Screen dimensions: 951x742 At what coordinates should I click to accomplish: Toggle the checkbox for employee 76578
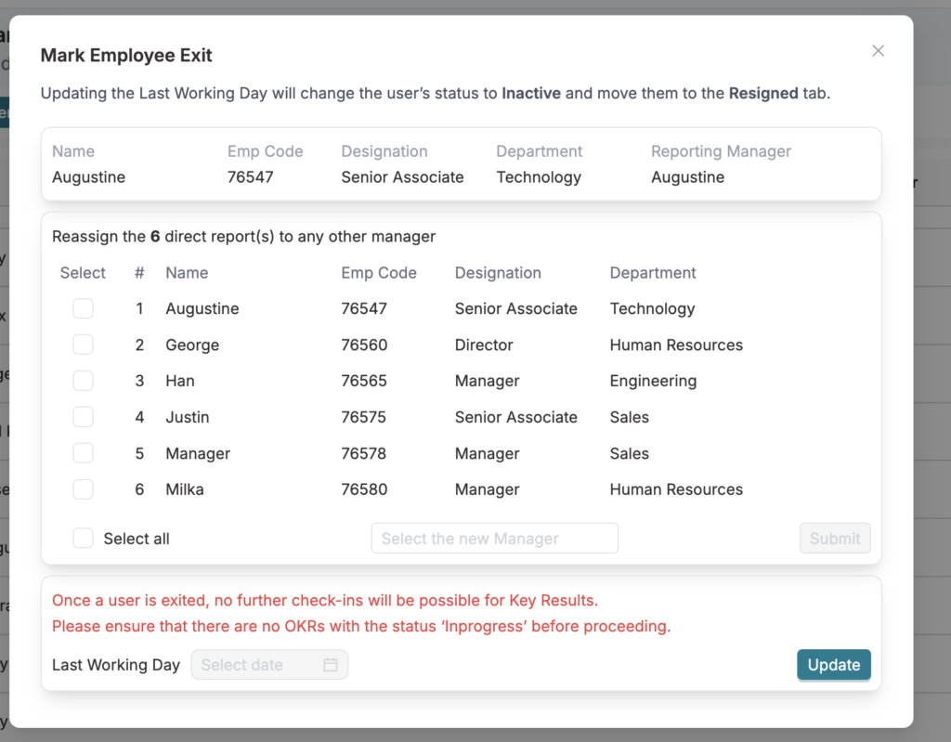(x=84, y=453)
